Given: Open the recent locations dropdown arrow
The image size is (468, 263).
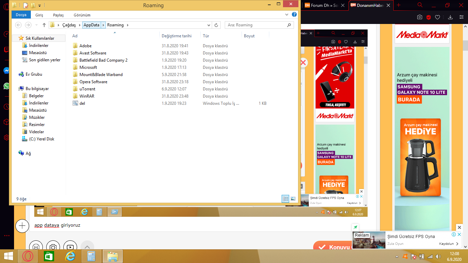Looking at the screenshot, I should [x=37, y=25].
